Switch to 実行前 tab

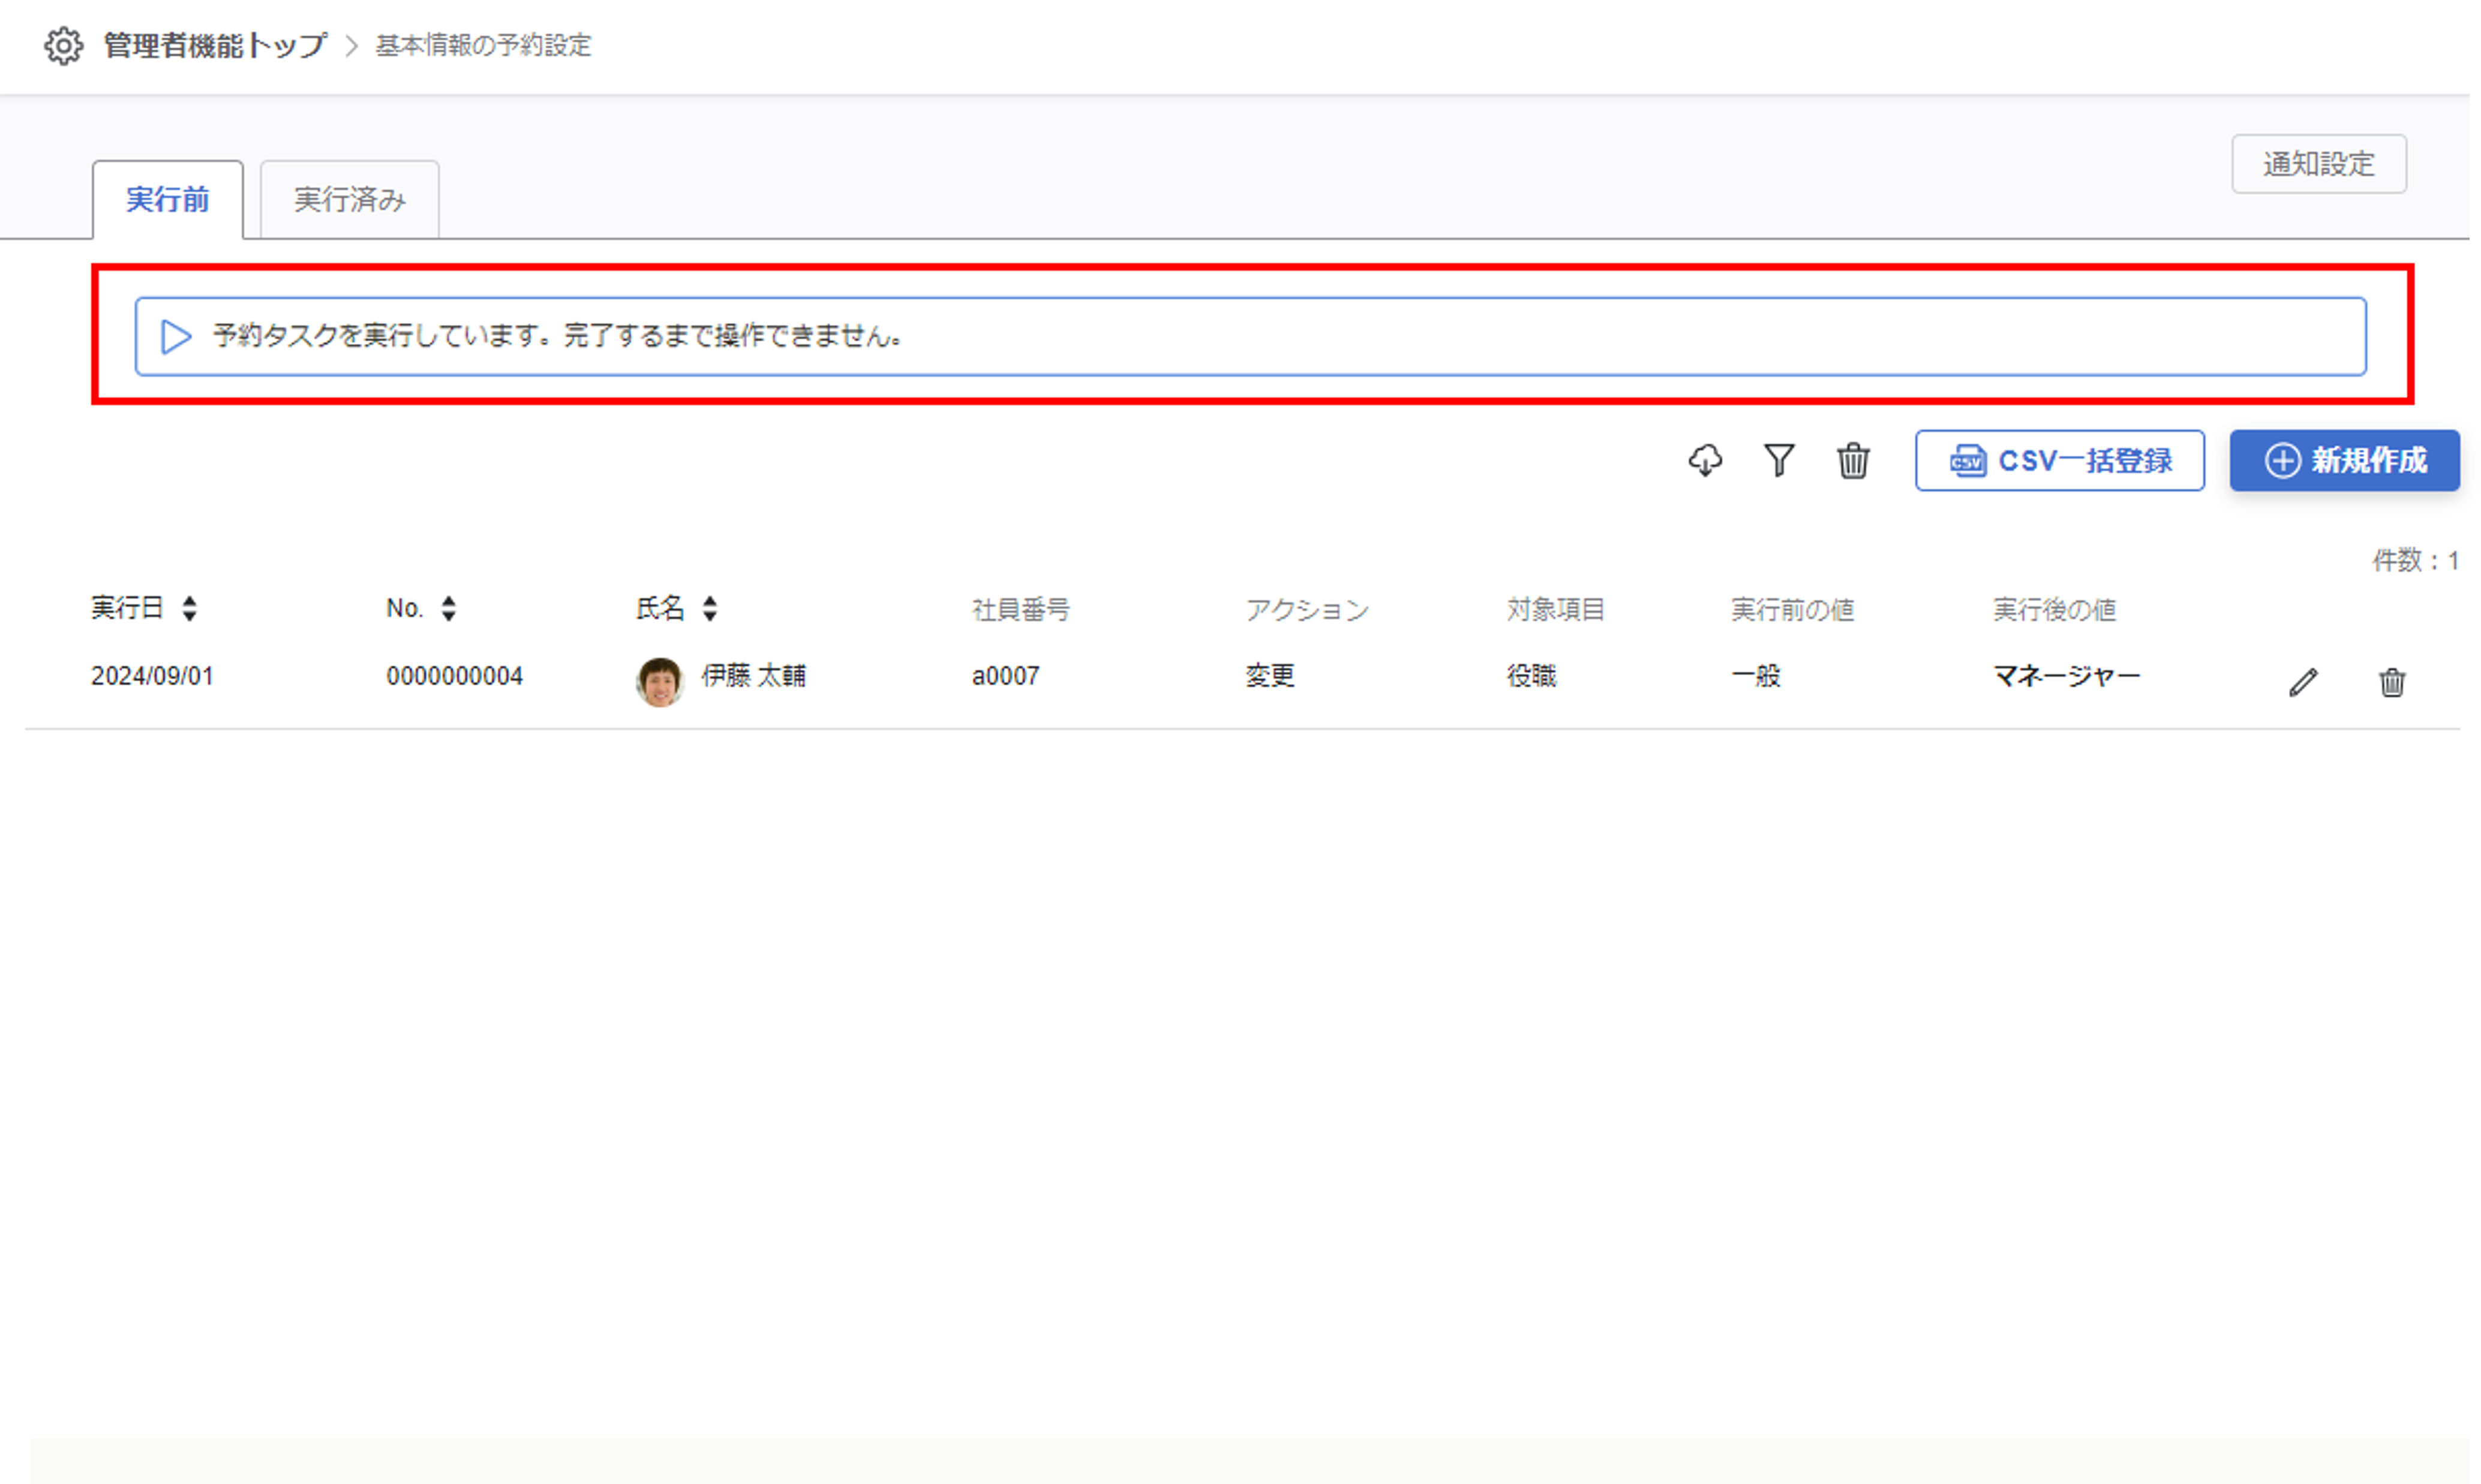[x=168, y=200]
